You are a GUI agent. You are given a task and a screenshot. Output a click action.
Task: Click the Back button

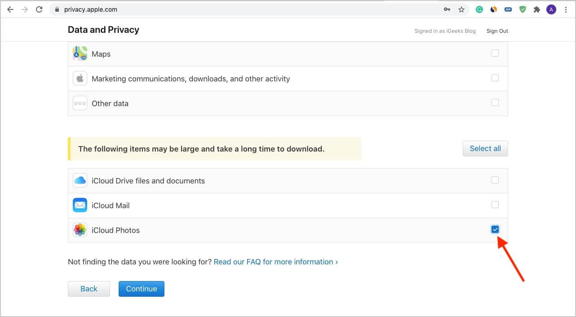89,289
